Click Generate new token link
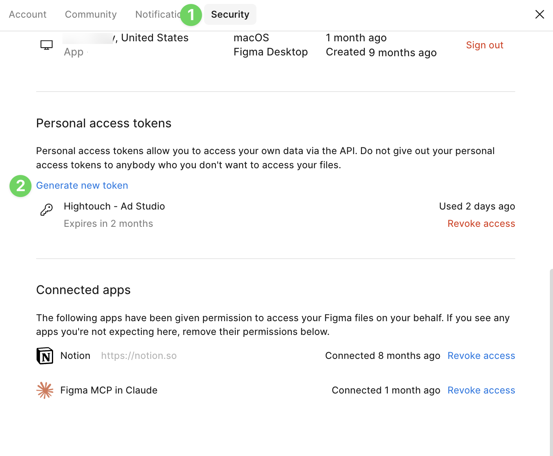 pos(82,186)
